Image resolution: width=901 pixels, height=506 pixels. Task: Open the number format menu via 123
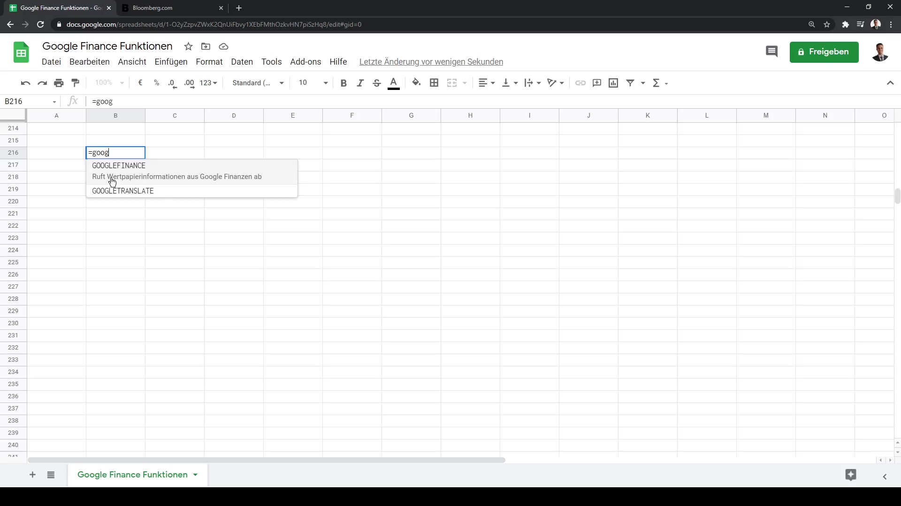207,82
